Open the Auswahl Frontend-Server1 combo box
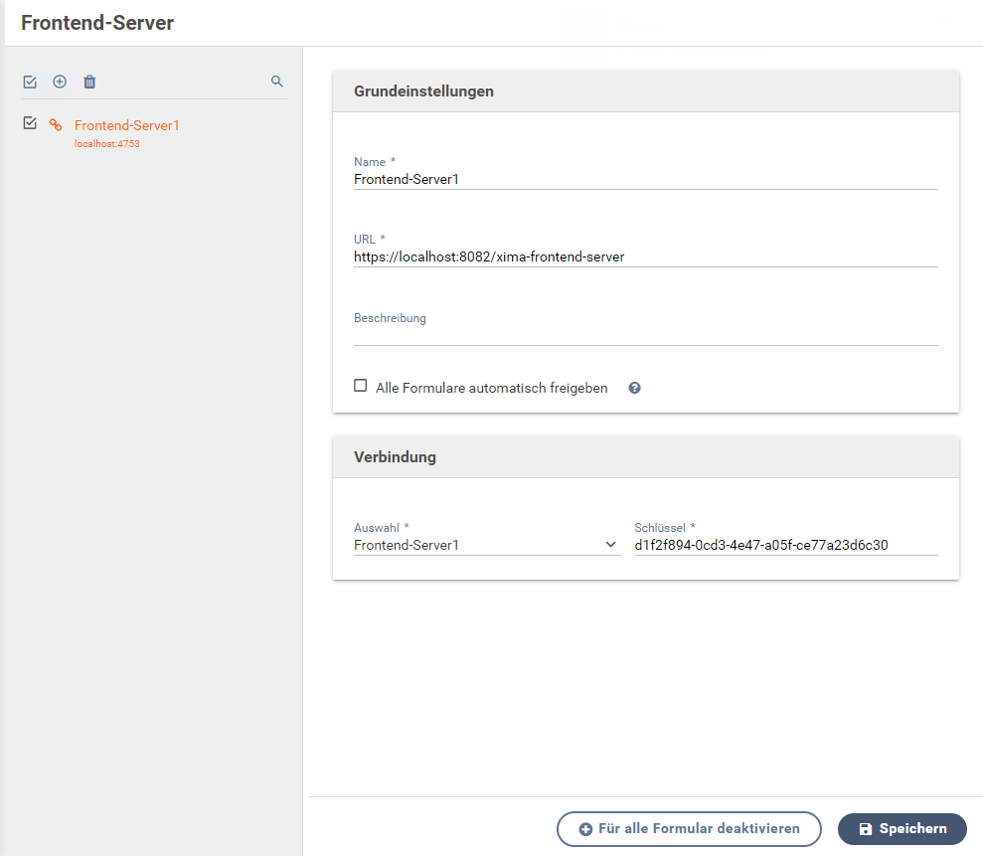This screenshot has height=856, width=983. coord(487,545)
